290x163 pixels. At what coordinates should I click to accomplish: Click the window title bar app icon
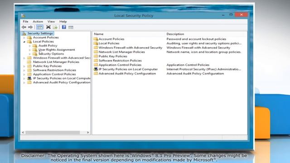click(23, 15)
